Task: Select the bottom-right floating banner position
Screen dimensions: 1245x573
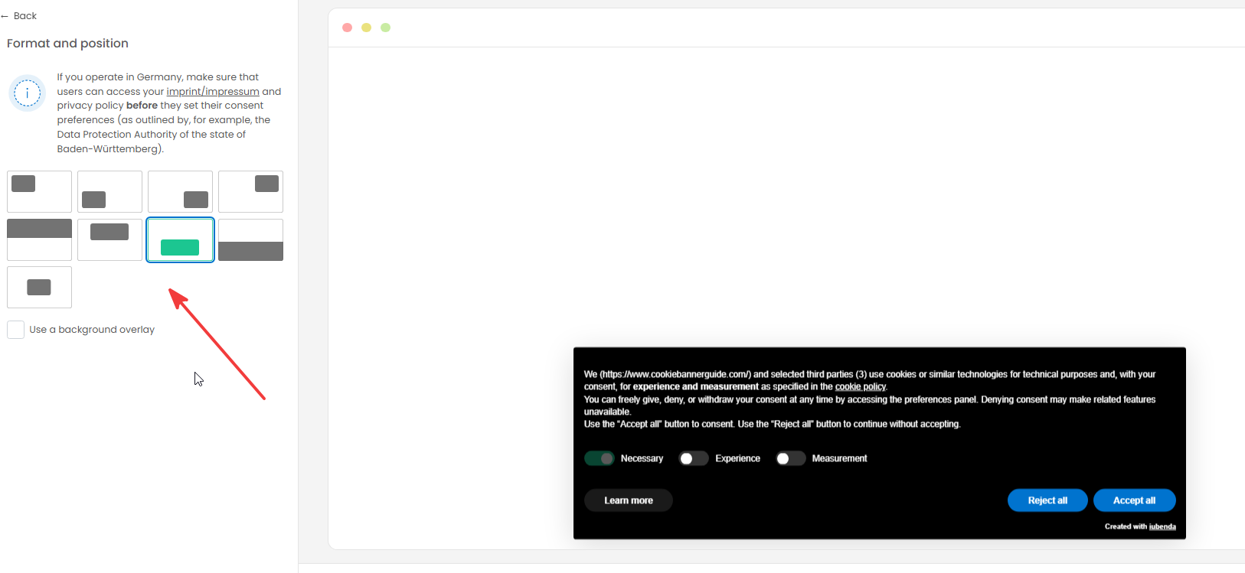Action: [x=180, y=191]
